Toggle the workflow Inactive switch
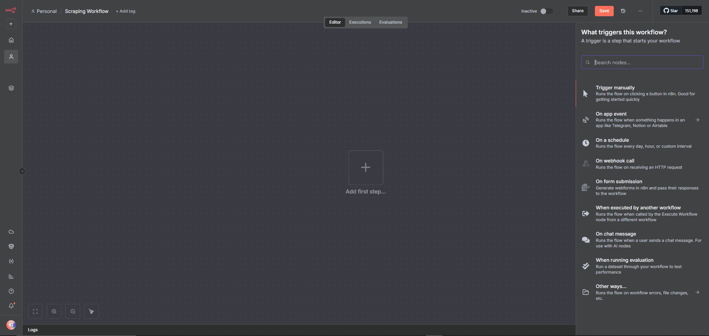The image size is (709, 336). pyautogui.click(x=547, y=11)
